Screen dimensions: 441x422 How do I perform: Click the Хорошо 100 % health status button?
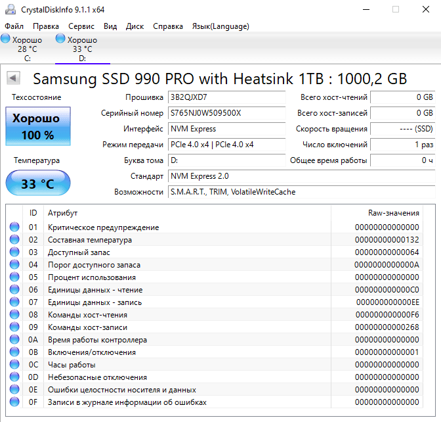(38, 126)
